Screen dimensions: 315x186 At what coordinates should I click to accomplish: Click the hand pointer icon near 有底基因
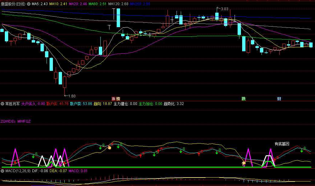244,163
